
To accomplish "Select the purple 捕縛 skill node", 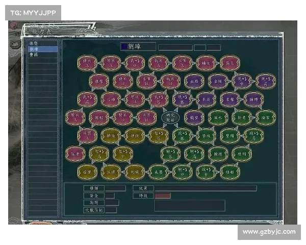I will pyautogui.click(x=253, y=99).
